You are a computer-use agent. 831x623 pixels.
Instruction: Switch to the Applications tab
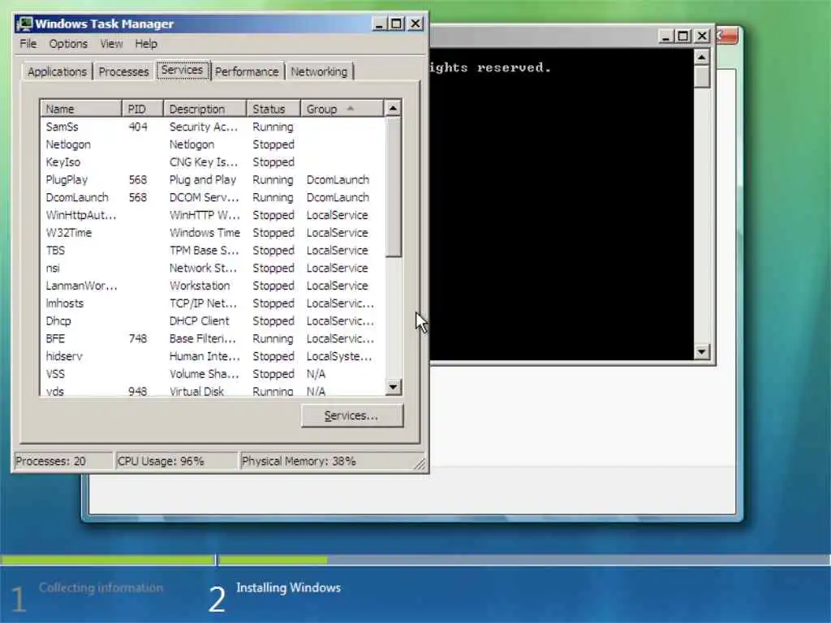click(x=58, y=71)
